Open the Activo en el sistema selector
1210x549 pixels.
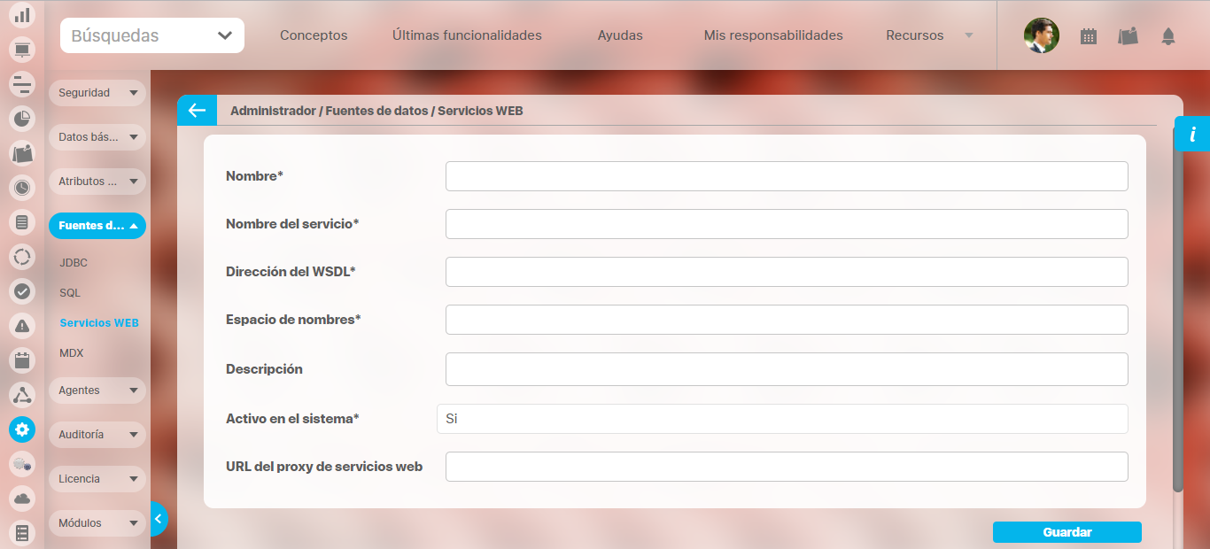782,419
